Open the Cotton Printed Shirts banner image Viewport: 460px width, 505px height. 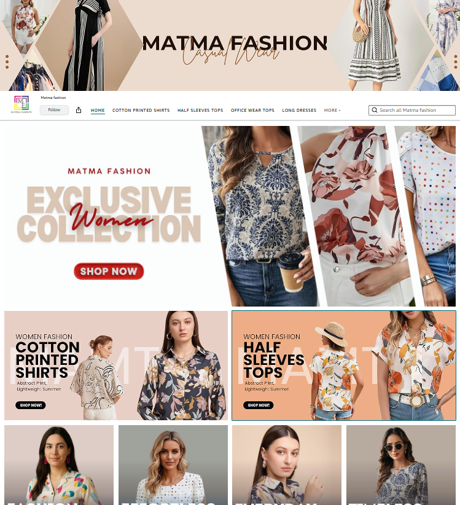pyautogui.click(x=116, y=366)
